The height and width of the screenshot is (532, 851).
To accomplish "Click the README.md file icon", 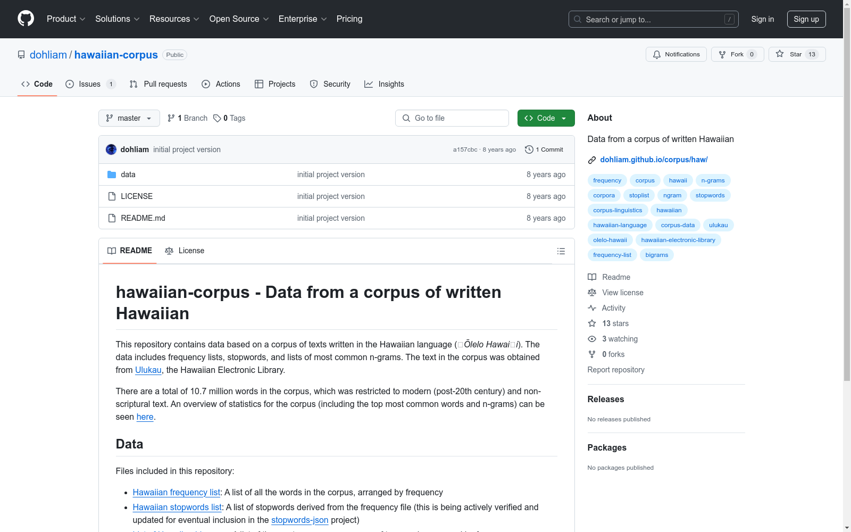I will 112,218.
